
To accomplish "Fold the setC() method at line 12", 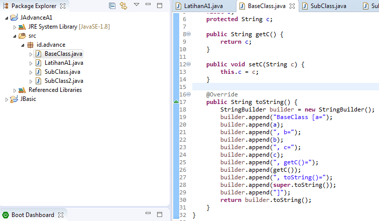I will (189, 64).
